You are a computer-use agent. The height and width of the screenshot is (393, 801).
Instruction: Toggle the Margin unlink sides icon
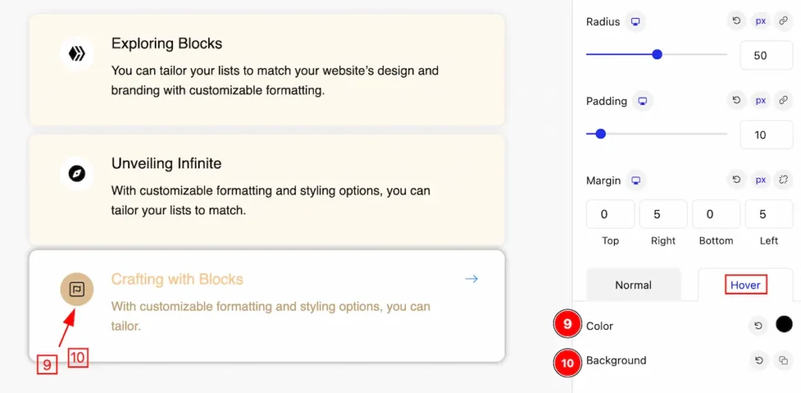click(x=783, y=180)
